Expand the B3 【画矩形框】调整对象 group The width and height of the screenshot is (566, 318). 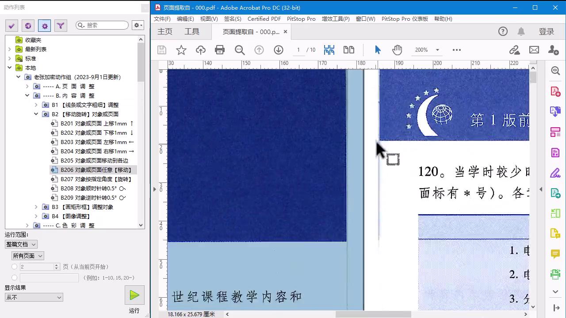tap(36, 207)
